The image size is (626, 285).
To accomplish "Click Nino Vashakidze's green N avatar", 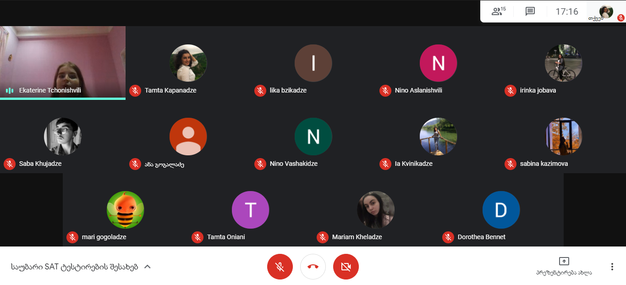I will pos(313,137).
